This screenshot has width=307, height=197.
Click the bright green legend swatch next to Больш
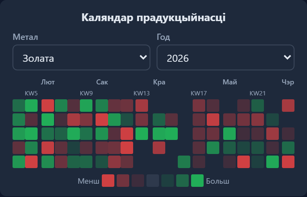[197, 181]
